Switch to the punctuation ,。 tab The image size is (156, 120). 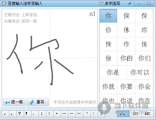[x=123, y=114]
